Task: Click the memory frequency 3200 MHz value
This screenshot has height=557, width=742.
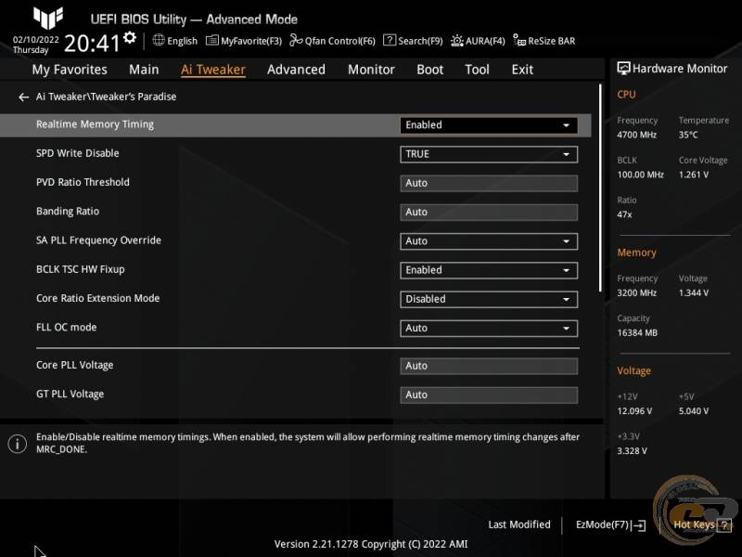Action: [636, 293]
